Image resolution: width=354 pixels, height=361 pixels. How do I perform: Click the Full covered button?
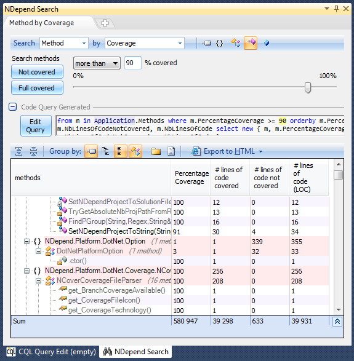[x=37, y=88]
